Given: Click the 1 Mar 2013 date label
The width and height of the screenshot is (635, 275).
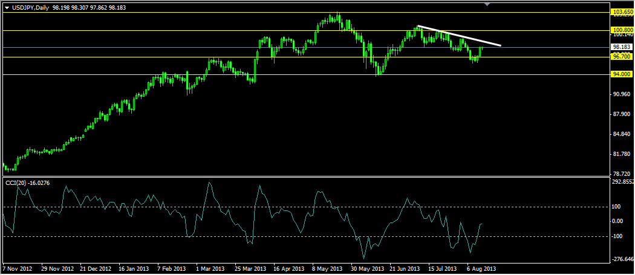Looking at the screenshot, I should tap(210, 269).
